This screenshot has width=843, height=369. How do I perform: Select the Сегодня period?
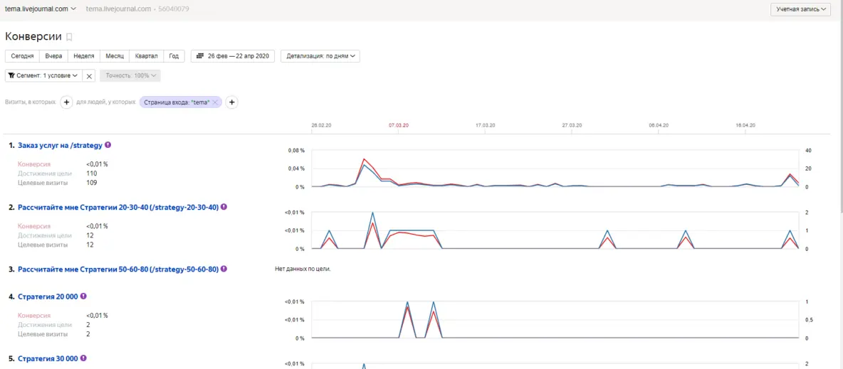click(22, 56)
